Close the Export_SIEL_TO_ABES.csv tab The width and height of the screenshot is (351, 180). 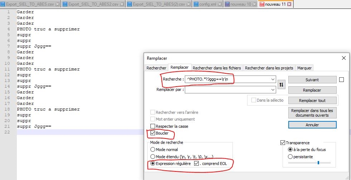57,5
